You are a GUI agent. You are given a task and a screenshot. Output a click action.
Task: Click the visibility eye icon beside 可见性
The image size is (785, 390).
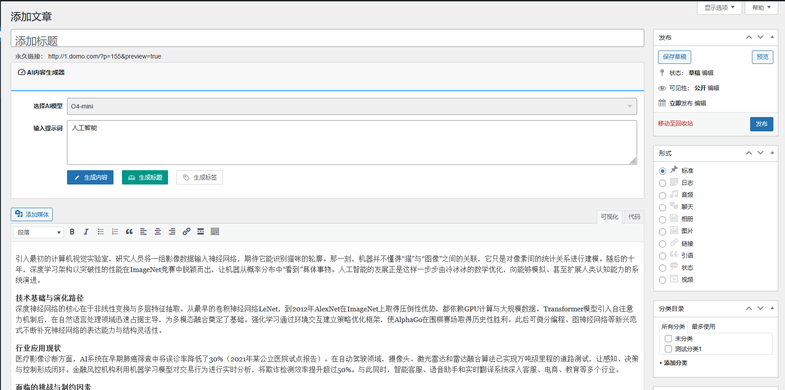coord(662,88)
